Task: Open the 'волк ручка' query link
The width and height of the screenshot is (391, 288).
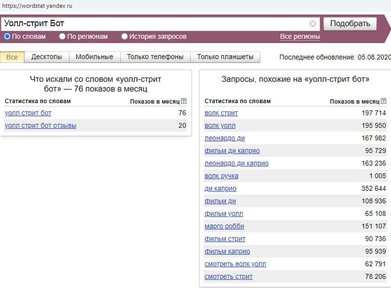Action: 221,176
